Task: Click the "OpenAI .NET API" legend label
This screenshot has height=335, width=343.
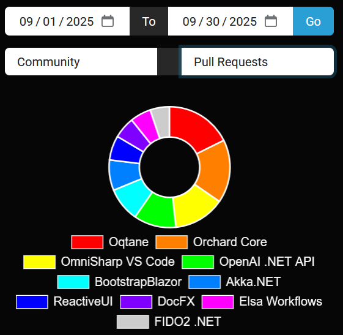Action: click(267, 262)
